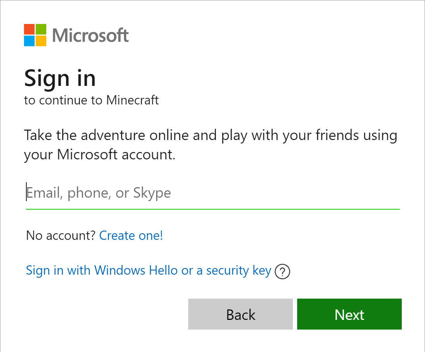Click the 'Take the adventure online' description
The image size is (425, 352).
pos(210,136)
